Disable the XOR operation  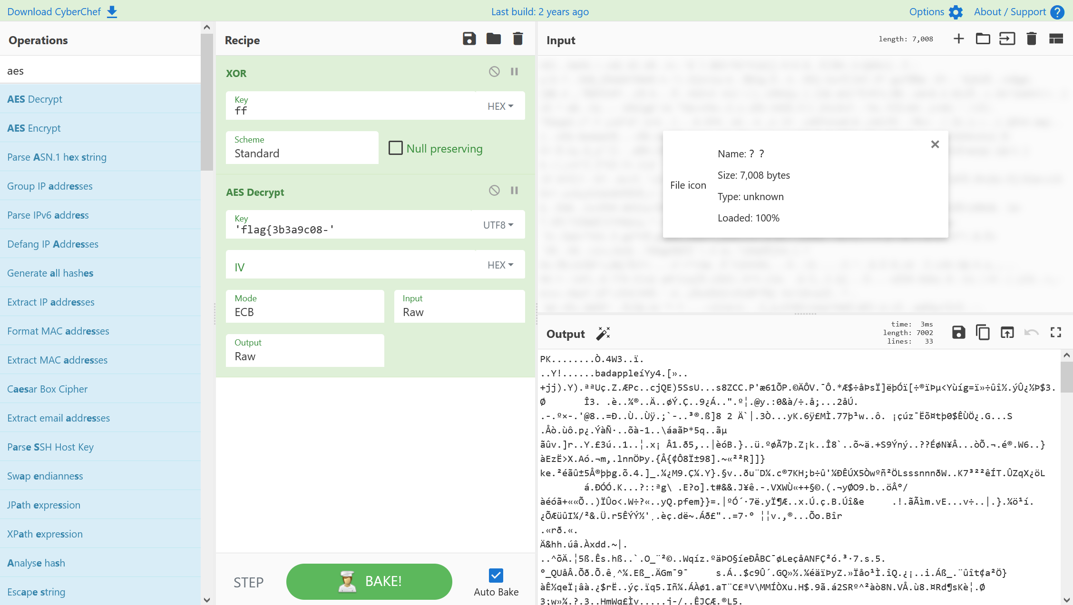(x=494, y=72)
